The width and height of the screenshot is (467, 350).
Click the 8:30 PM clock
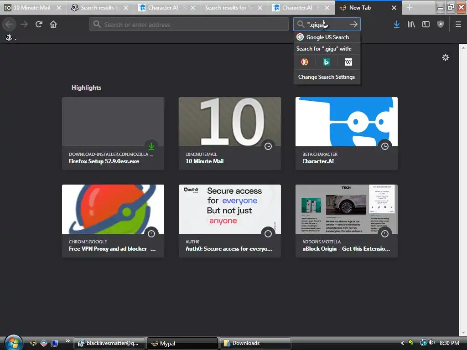449,343
